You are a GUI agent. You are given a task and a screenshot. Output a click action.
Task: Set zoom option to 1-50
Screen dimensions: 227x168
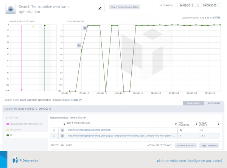(211, 18)
